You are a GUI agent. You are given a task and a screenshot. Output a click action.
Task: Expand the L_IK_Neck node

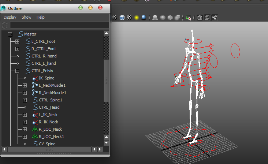pyautogui.click(x=25, y=115)
